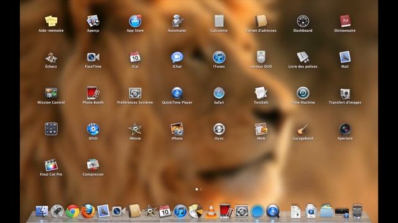
Task: Launch TextEdit
Action: (261, 93)
